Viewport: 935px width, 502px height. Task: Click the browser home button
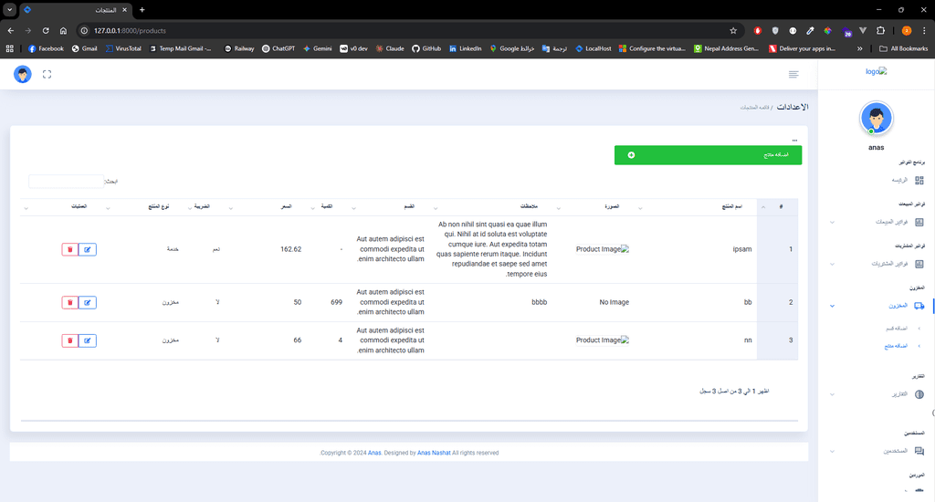63,30
